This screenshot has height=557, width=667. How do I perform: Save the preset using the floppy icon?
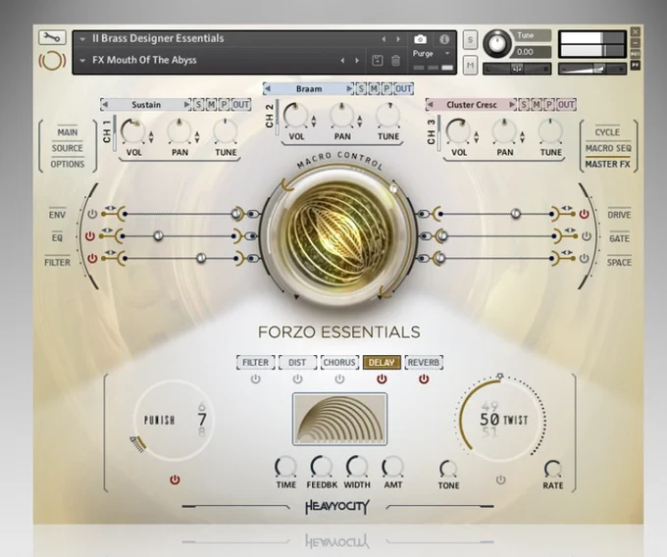click(x=378, y=61)
